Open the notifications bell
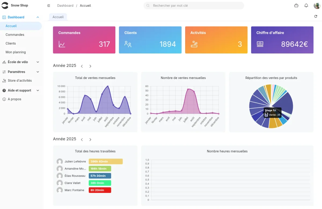Viewport: 322px width, 209px height. pos(306,5)
